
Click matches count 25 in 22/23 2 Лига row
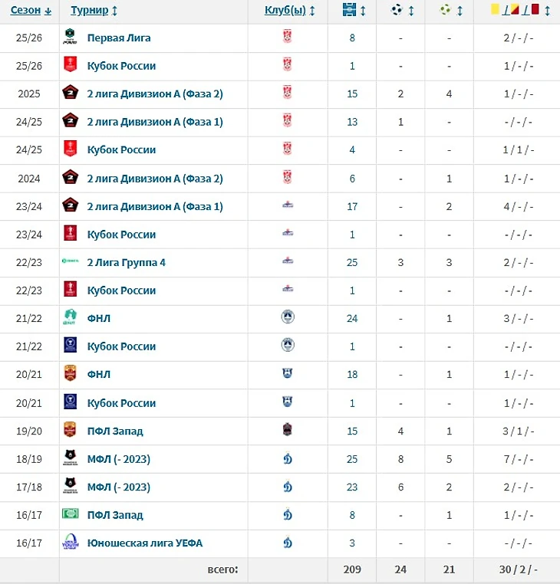(x=352, y=262)
